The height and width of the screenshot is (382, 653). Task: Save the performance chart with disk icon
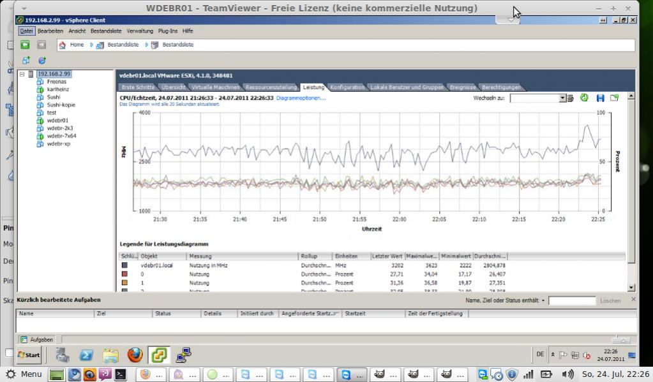coord(600,98)
